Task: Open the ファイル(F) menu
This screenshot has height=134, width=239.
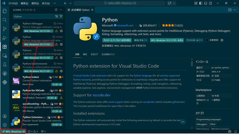Action: coord(13,3)
